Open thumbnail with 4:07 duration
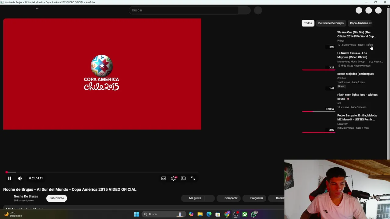Viewport: 390px width, 219px height. pyautogui.click(x=318, y=39)
